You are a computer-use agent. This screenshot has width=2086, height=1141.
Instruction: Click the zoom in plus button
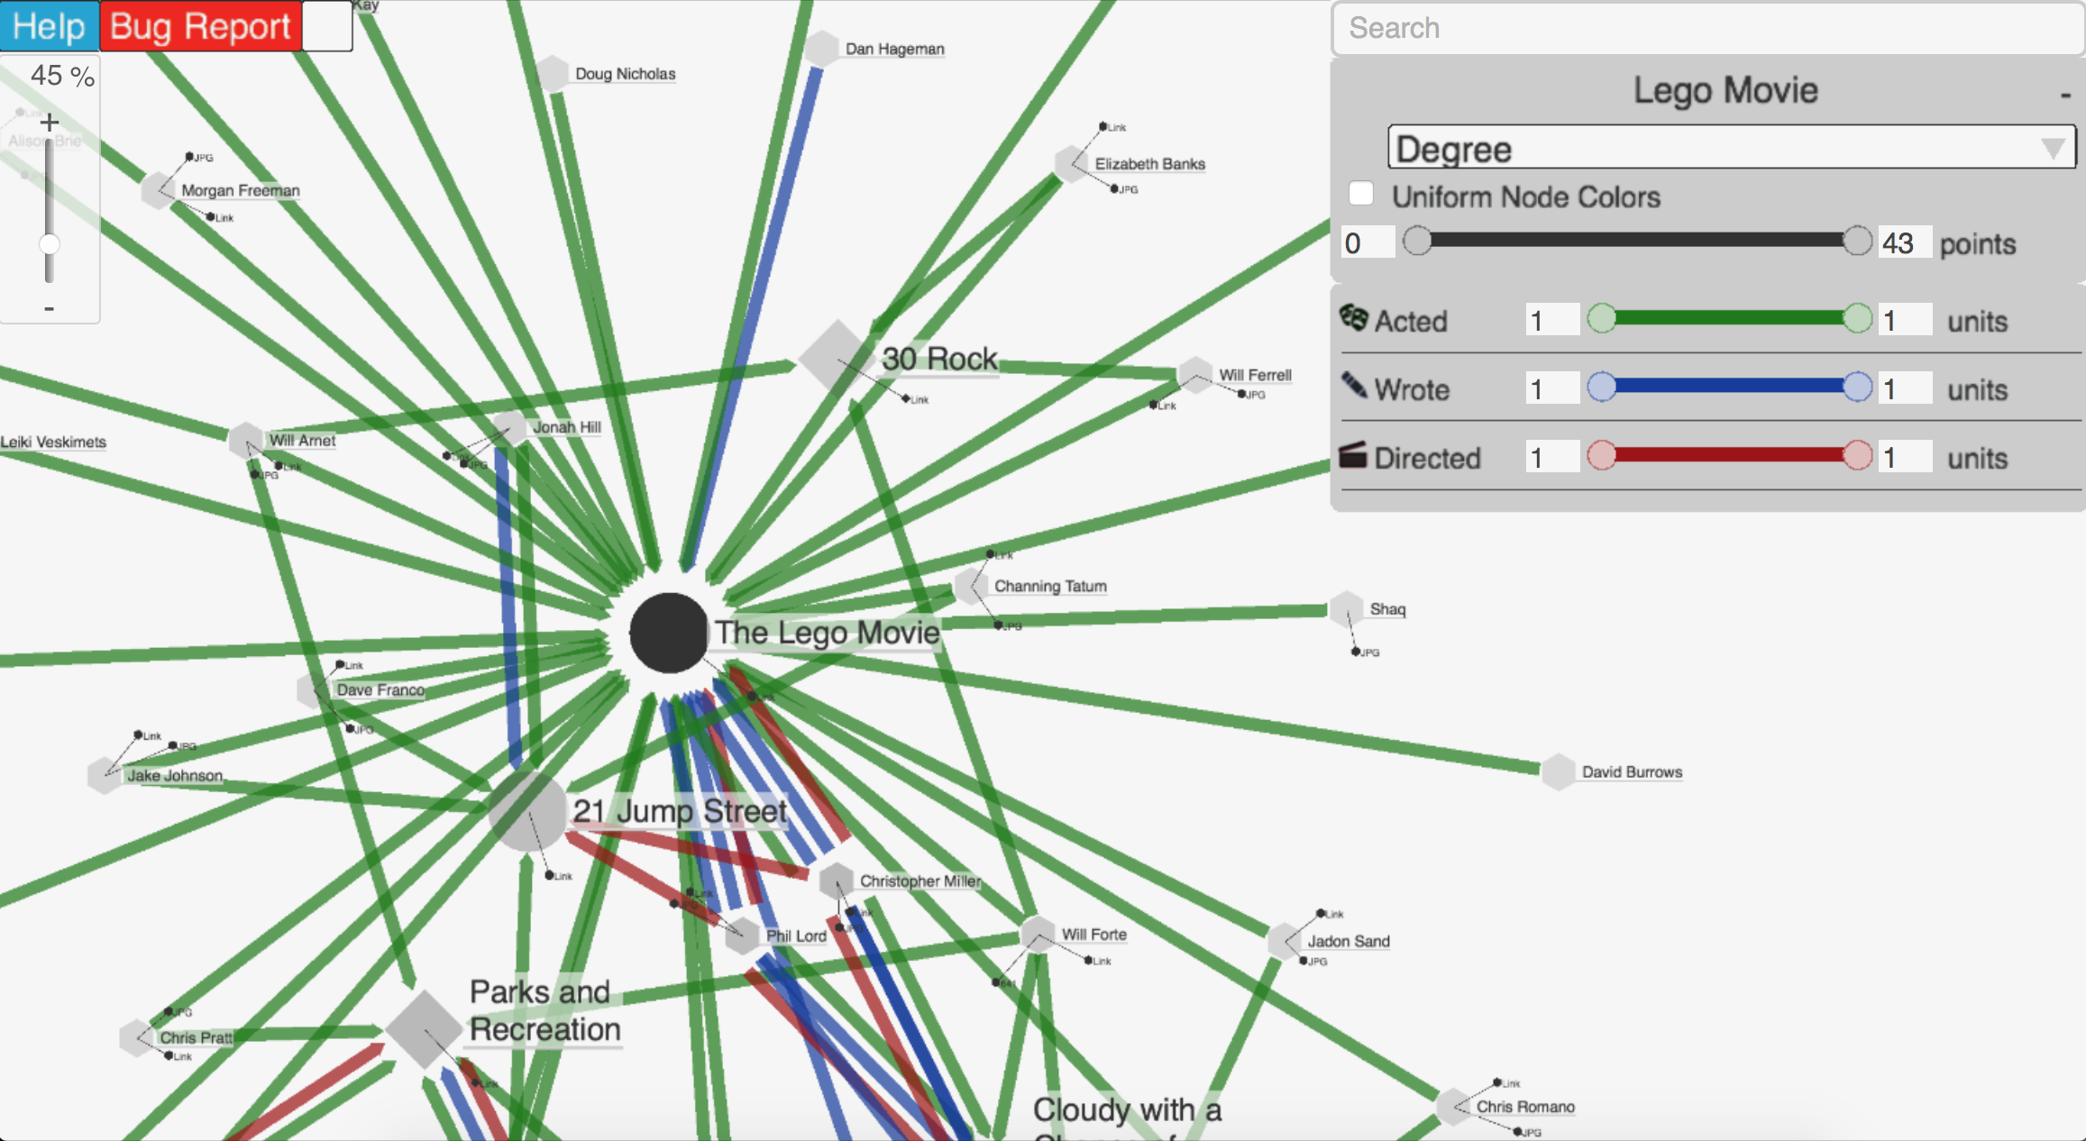click(x=50, y=122)
